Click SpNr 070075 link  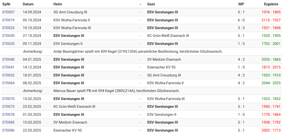point(9,107)
